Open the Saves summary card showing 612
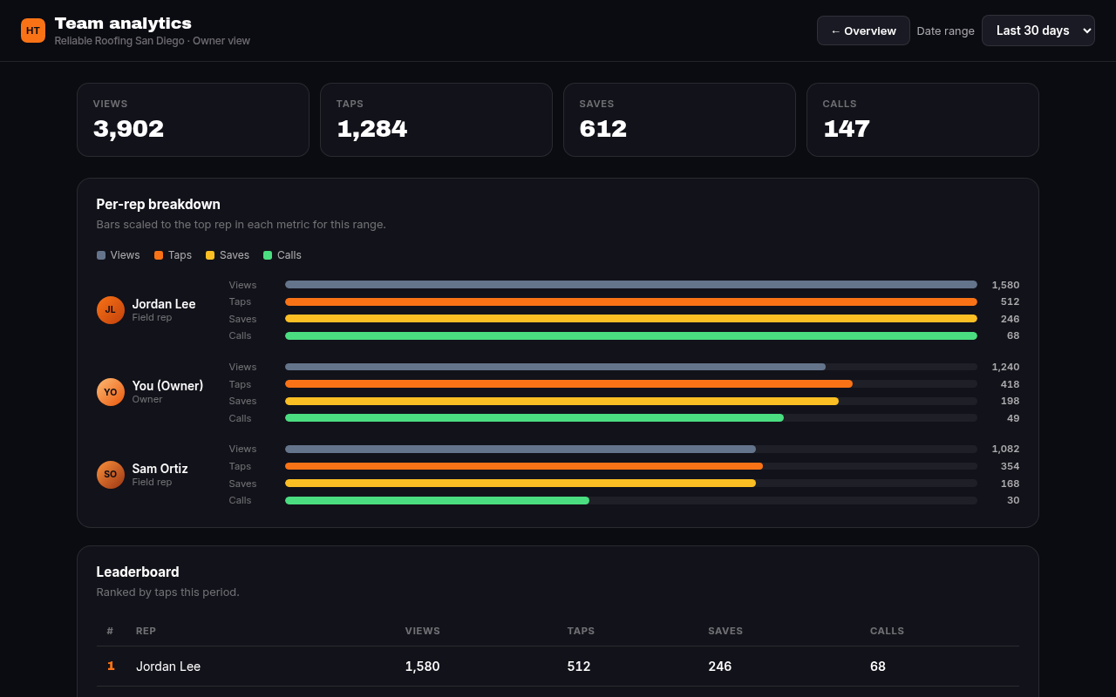The image size is (1116, 697). [679, 120]
